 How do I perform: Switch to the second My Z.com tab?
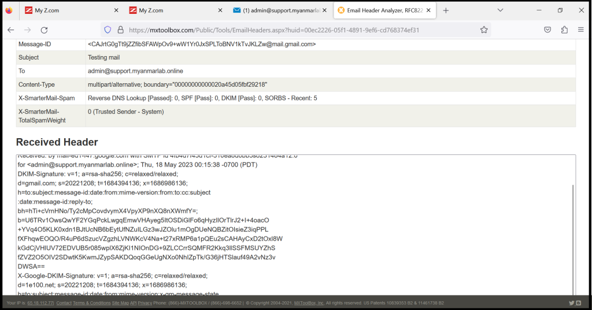[173, 10]
